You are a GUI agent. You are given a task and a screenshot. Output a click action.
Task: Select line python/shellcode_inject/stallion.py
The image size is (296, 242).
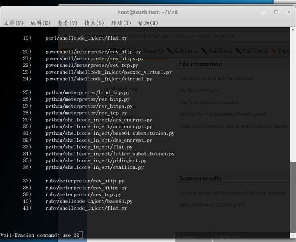pyautogui.click(x=94, y=167)
